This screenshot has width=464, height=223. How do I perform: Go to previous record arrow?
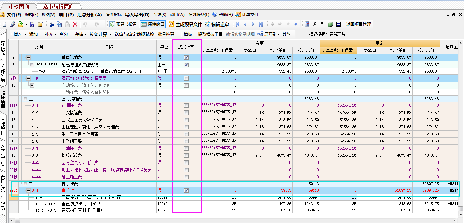pyautogui.click(x=245, y=24)
